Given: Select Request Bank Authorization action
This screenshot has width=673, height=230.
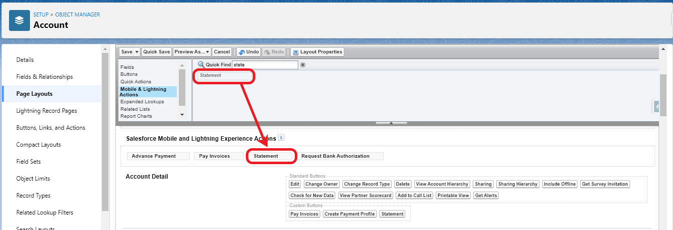Looking at the screenshot, I should coord(340,156).
